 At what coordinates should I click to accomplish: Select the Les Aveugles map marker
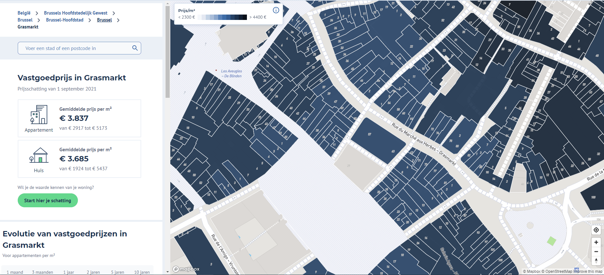(x=216, y=71)
